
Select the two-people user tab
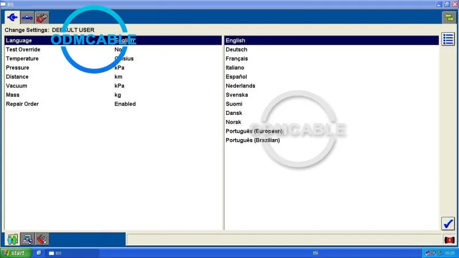coord(12,239)
